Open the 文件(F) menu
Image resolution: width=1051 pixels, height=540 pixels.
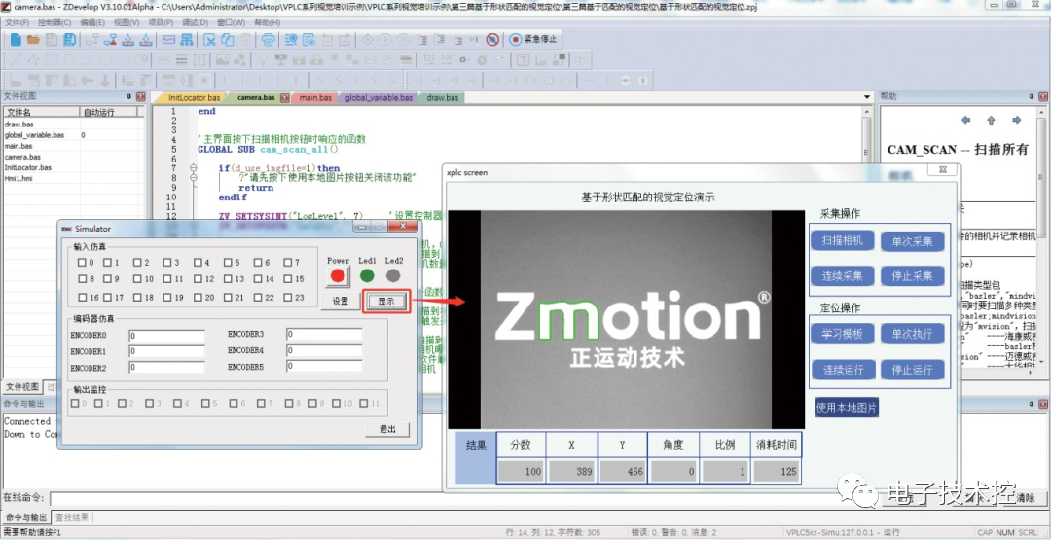[18, 22]
